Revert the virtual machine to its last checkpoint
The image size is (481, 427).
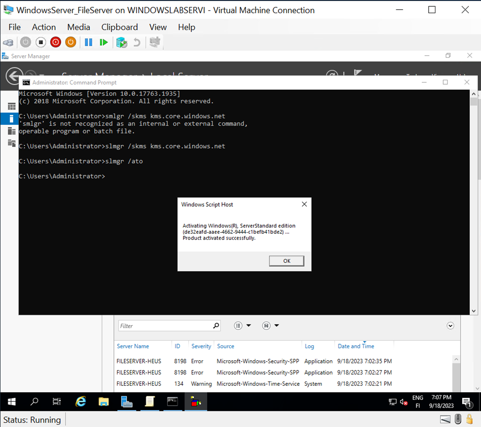(x=137, y=42)
